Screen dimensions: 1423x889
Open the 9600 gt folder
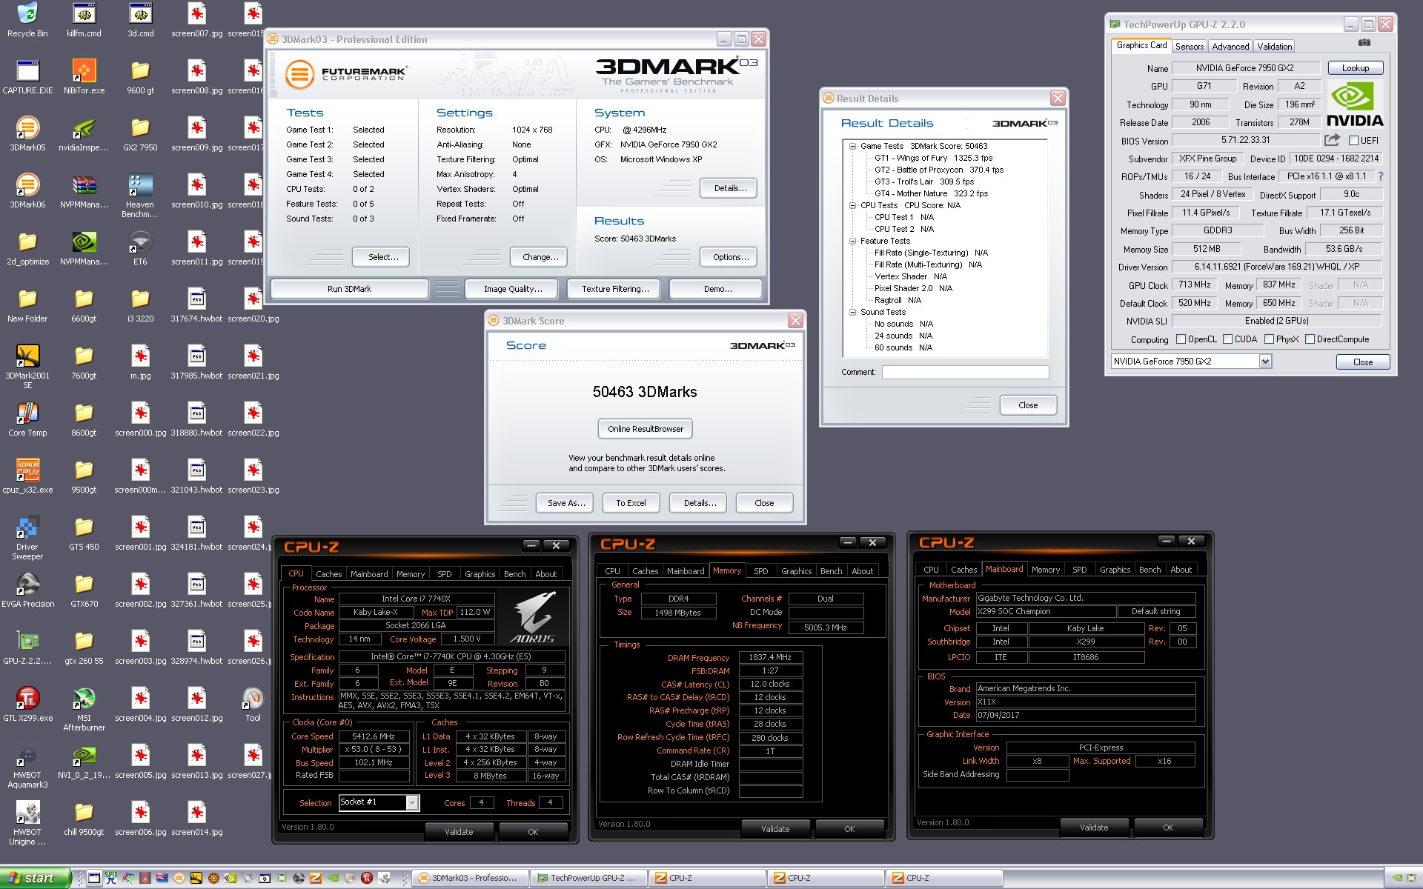[140, 77]
